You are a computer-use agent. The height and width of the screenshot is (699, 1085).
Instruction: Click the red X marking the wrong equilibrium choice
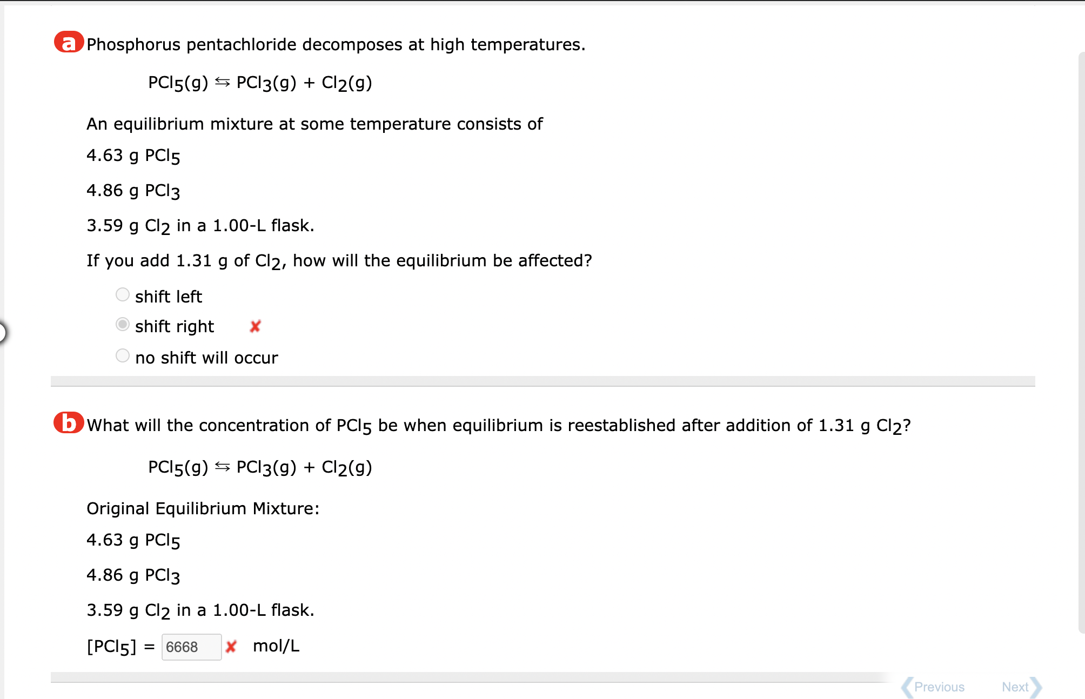(x=254, y=326)
